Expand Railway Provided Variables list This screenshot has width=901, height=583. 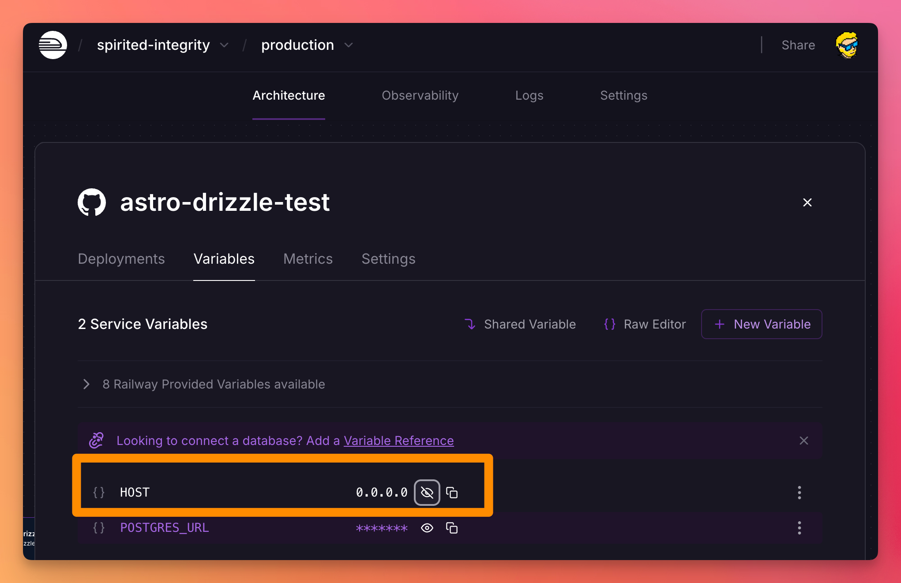(x=86, y=384)
